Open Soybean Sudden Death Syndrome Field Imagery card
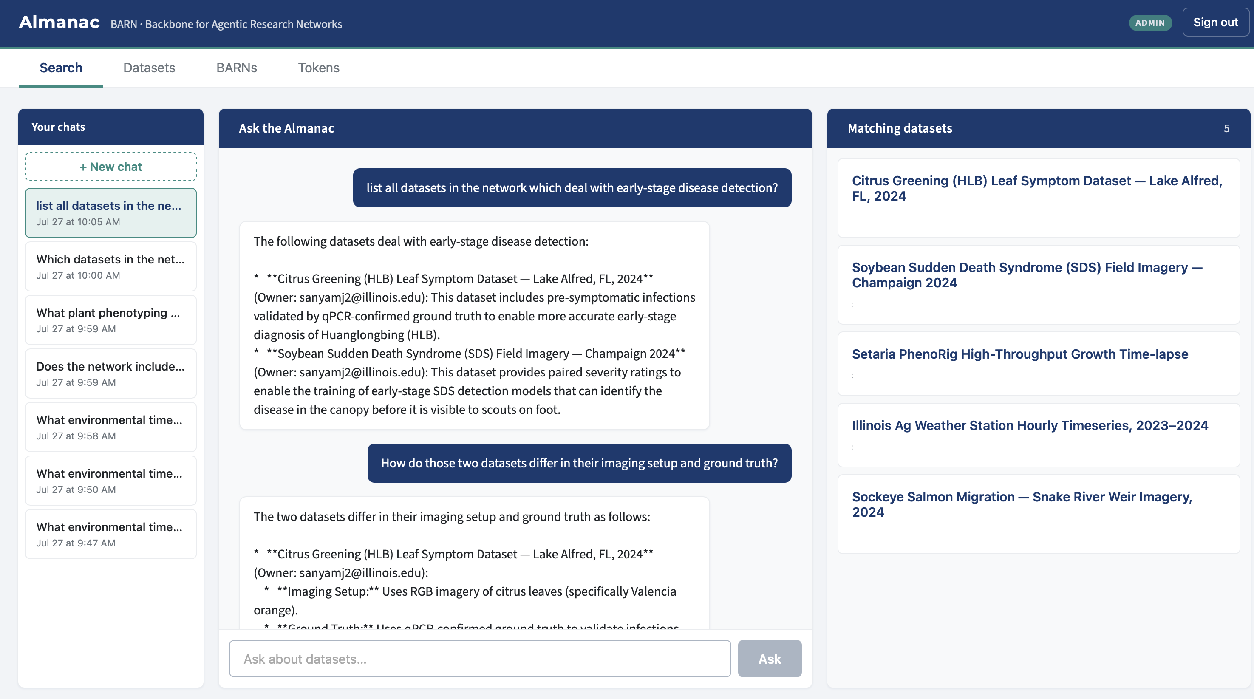Screen dimensions: 1254x699 tap(1039, 285)
